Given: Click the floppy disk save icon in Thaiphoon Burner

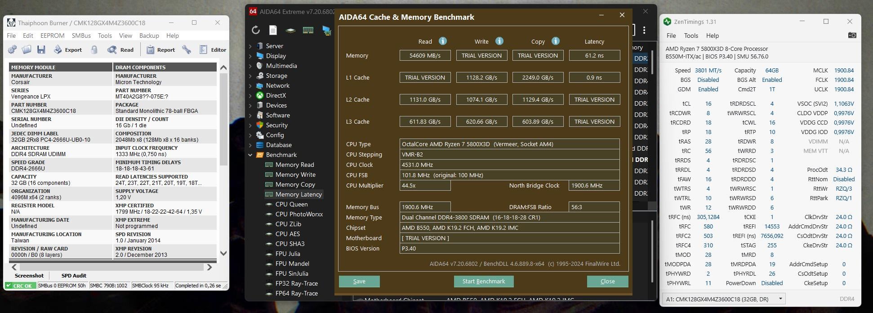Looking at the screenshot, I should (x=41, y=49).
